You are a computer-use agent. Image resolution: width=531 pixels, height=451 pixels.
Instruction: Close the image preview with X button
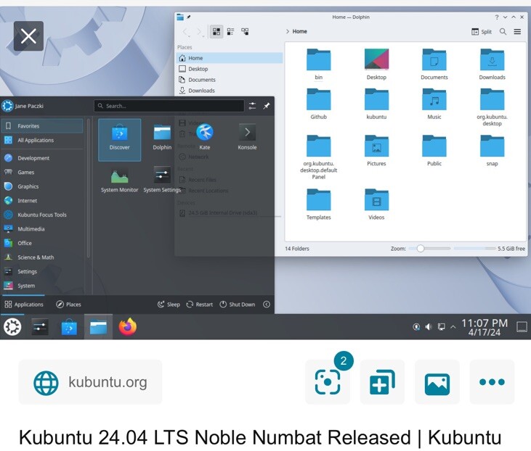28,36
